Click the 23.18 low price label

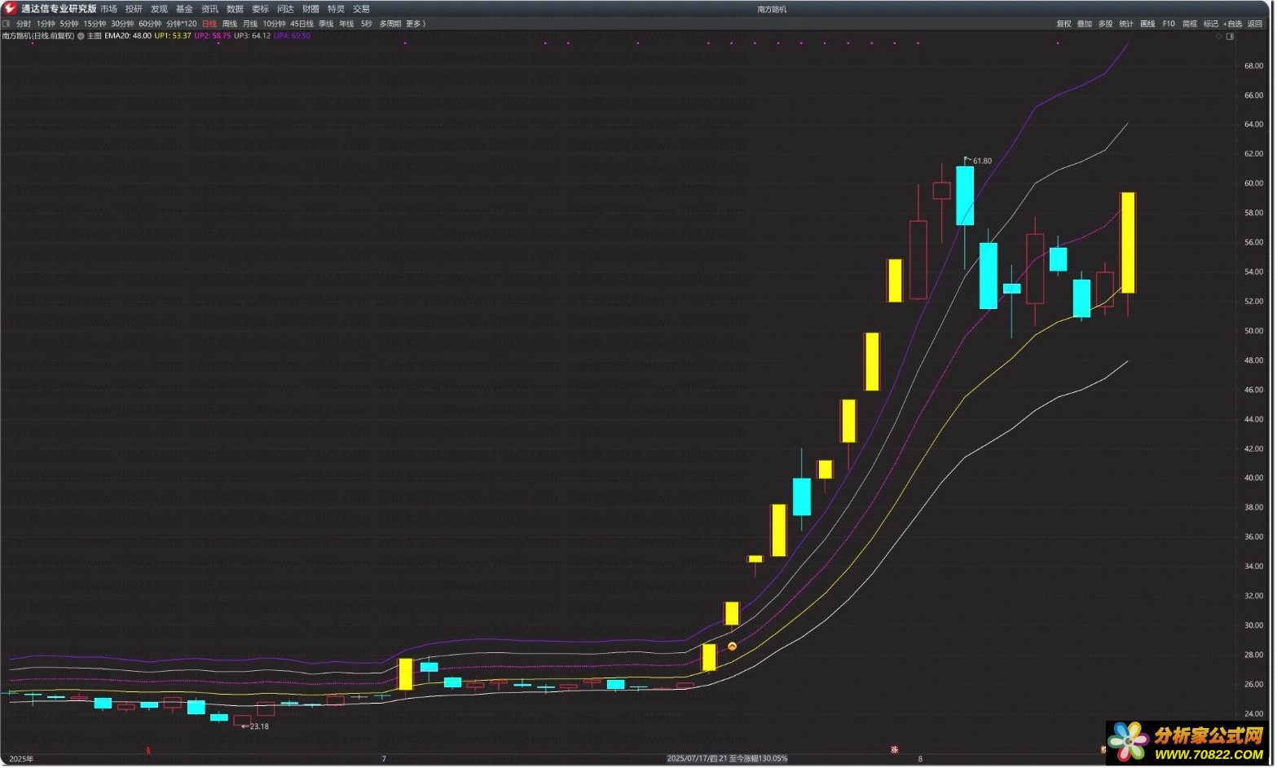tap(259, 726)
